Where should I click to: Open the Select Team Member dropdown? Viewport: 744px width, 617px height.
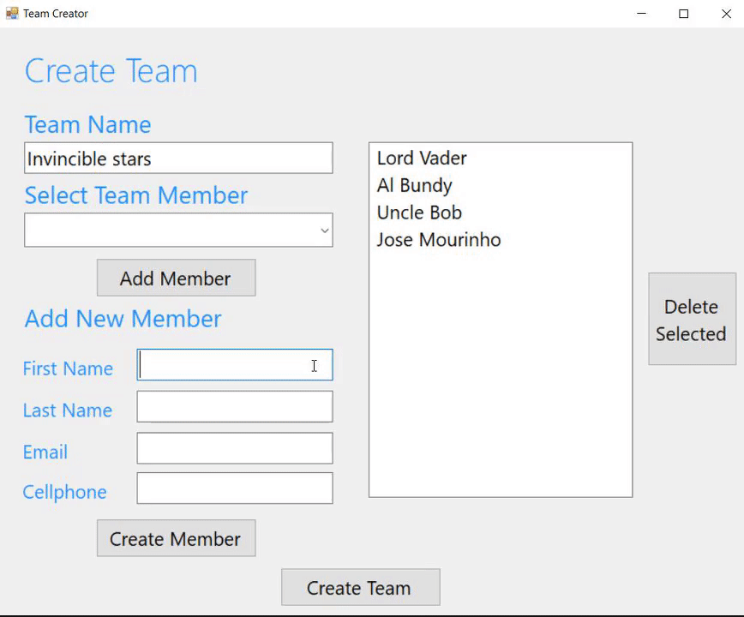pos(177,230)
